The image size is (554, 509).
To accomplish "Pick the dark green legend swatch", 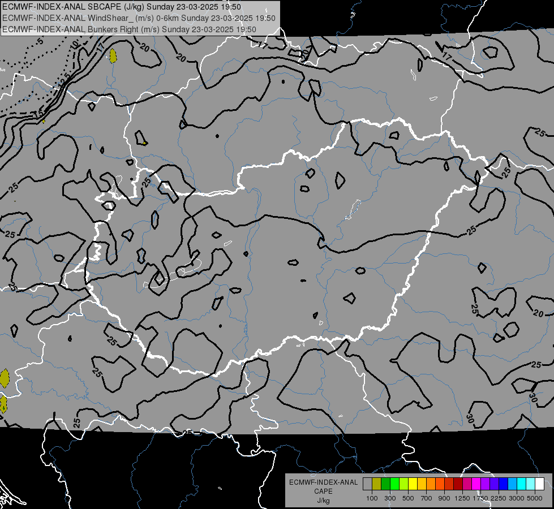I will (x=385, y=484).
